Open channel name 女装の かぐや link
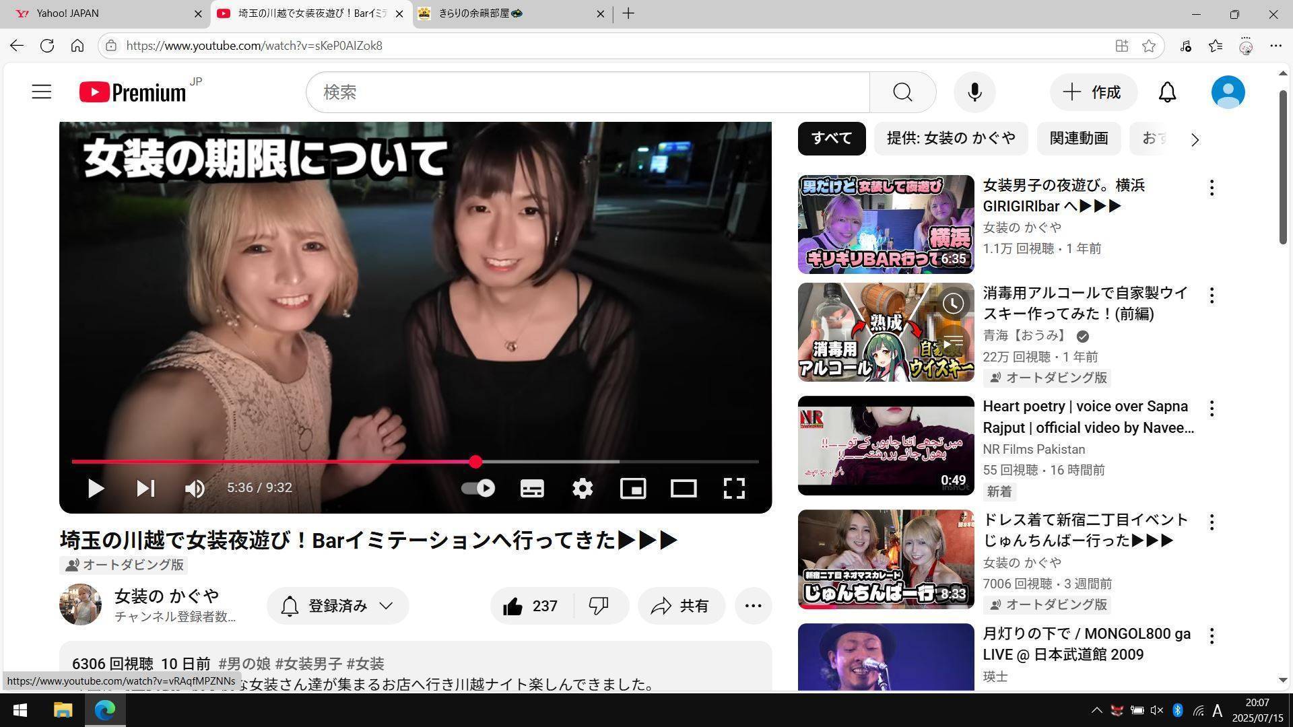Viewport: 1293px width, 727px height. click(x=166, y=596)
